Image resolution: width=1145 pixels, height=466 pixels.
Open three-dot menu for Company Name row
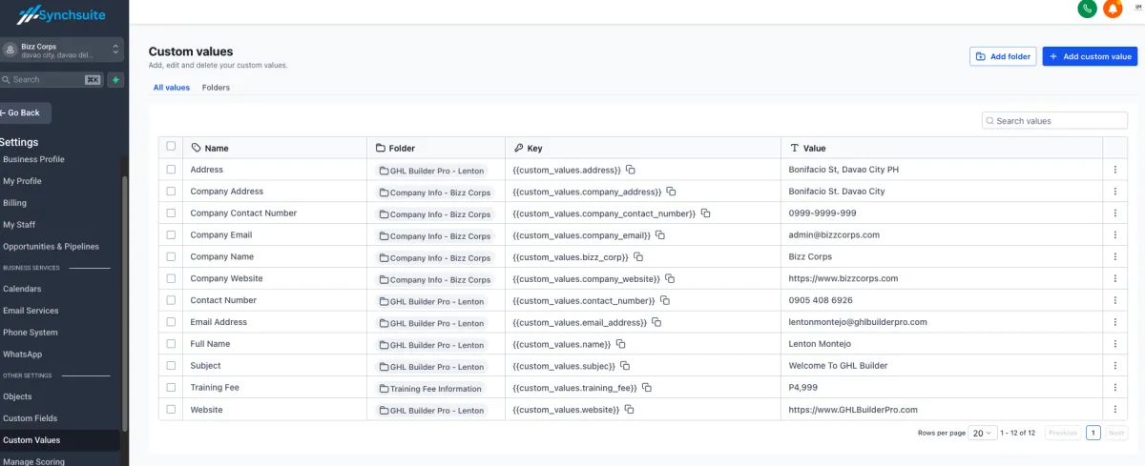tap(1114, 257)
